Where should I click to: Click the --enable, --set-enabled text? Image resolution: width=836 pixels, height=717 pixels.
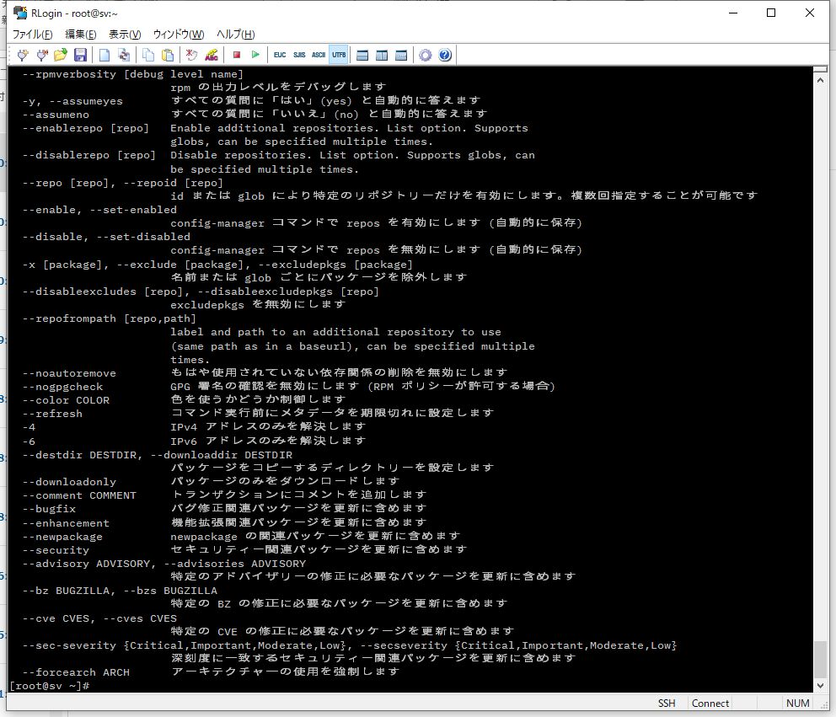click(99, 210)
